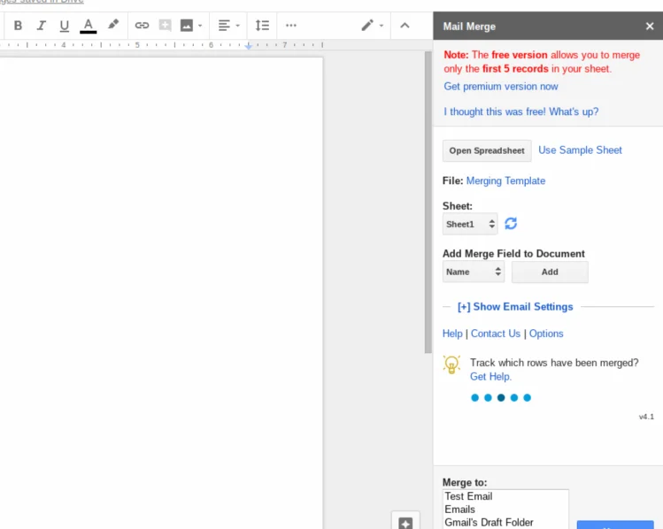Image resolution: width=663 pixels, height=529 pixels.
Task: Select the first tip carousel dot
Action: pos(474,397)
